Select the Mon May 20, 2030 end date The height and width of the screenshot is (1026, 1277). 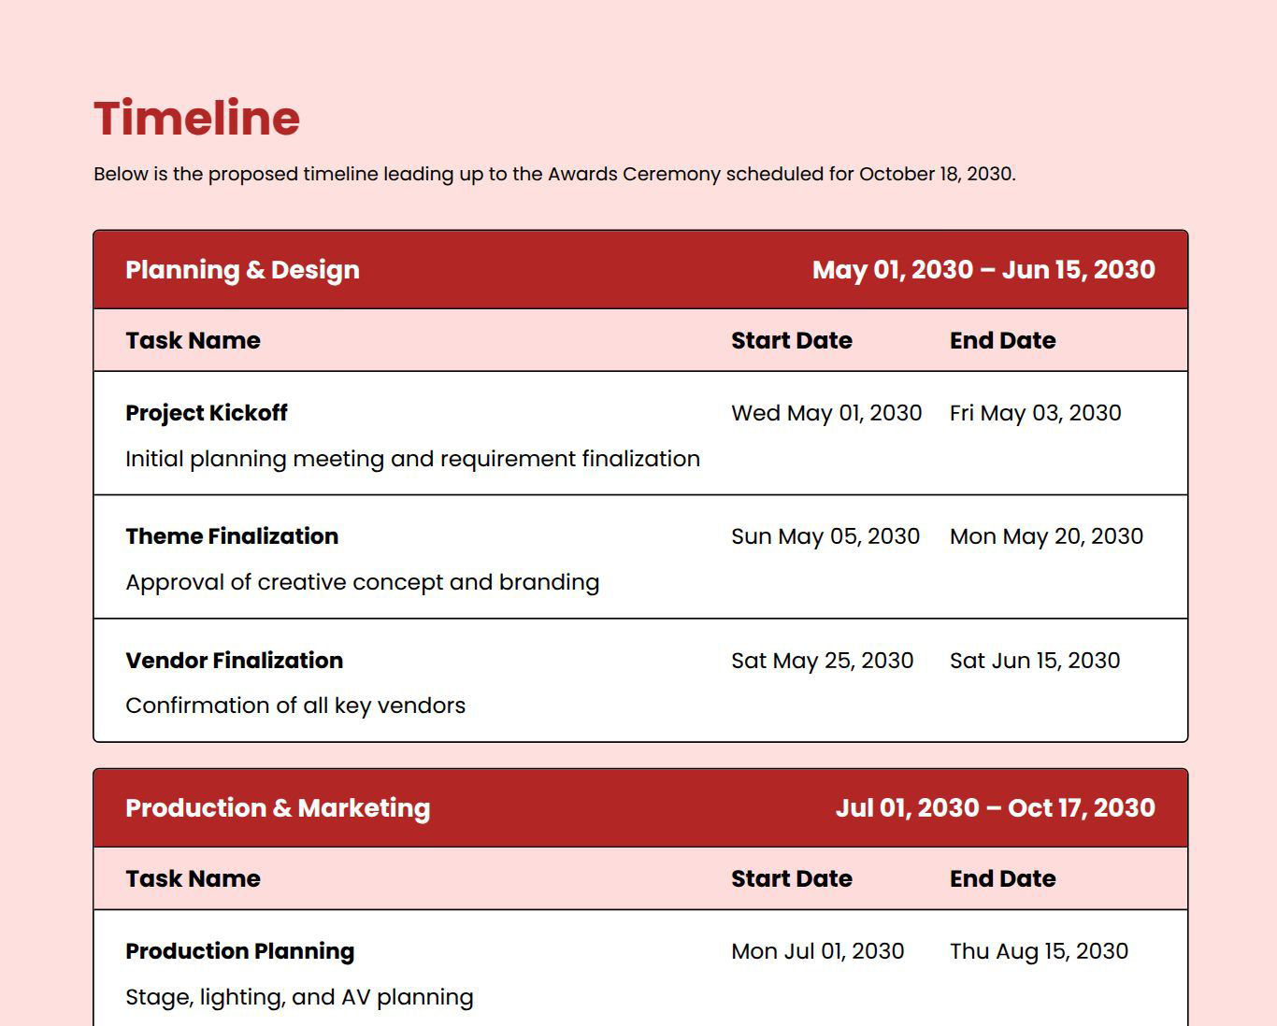[x=1046, y=536]
